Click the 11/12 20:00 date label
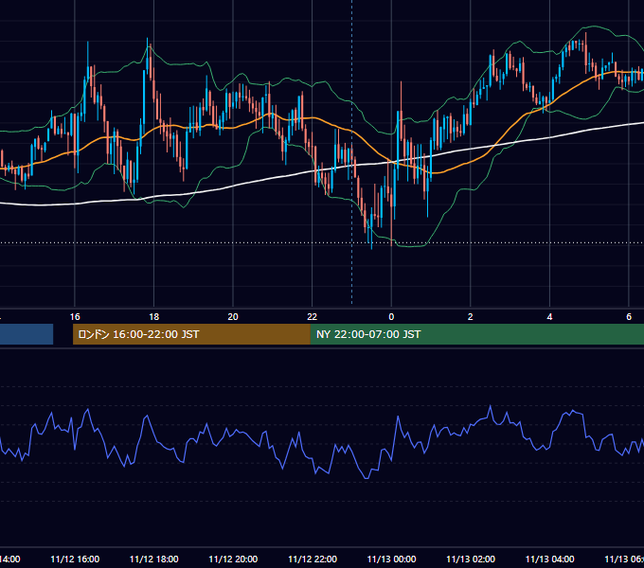 coord(233,559)
